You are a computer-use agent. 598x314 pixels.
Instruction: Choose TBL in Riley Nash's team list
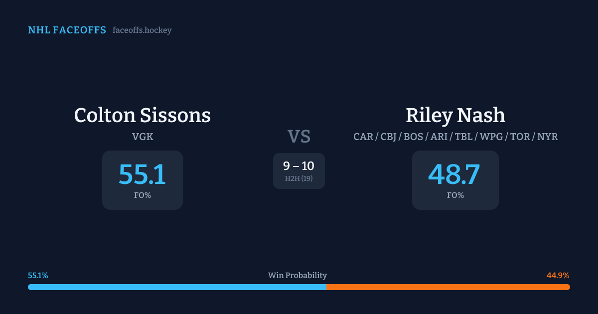[464, 137]
